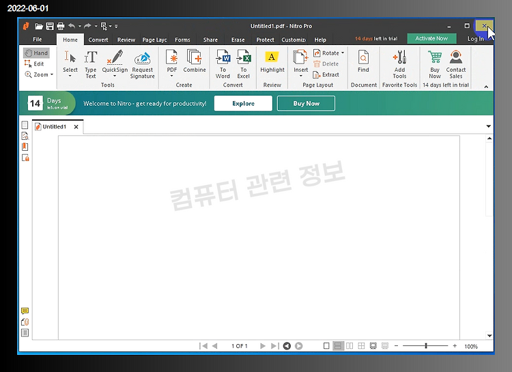Set facing pages view layout

tap(350, 346)
